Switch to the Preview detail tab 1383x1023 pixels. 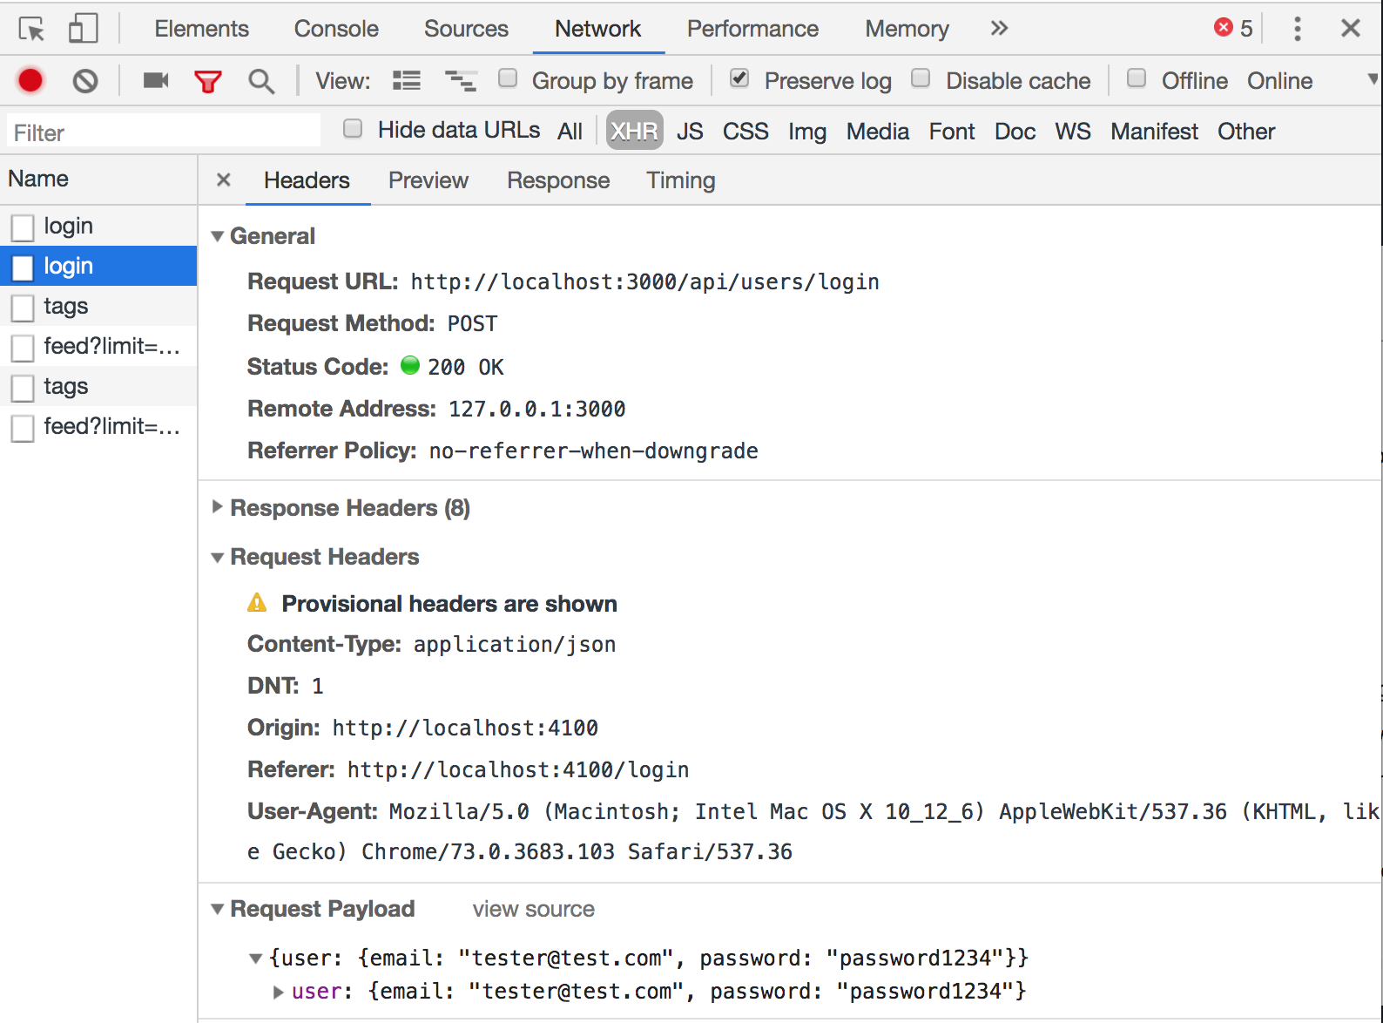[x=428, y=180]
